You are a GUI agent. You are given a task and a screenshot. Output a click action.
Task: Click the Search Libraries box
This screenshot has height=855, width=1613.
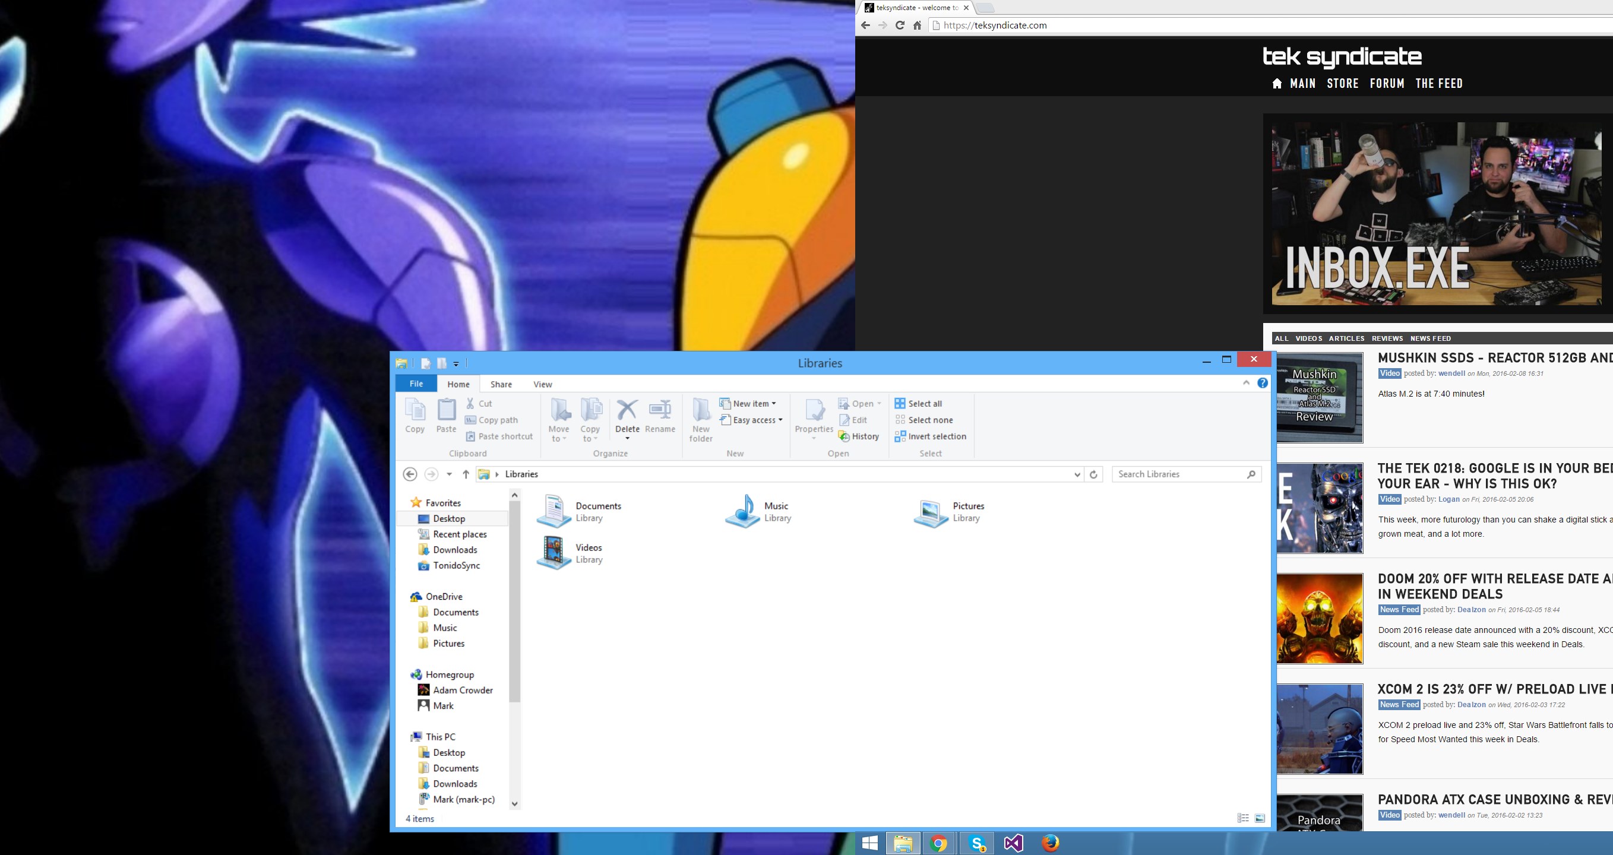[x=1186, y=474]
